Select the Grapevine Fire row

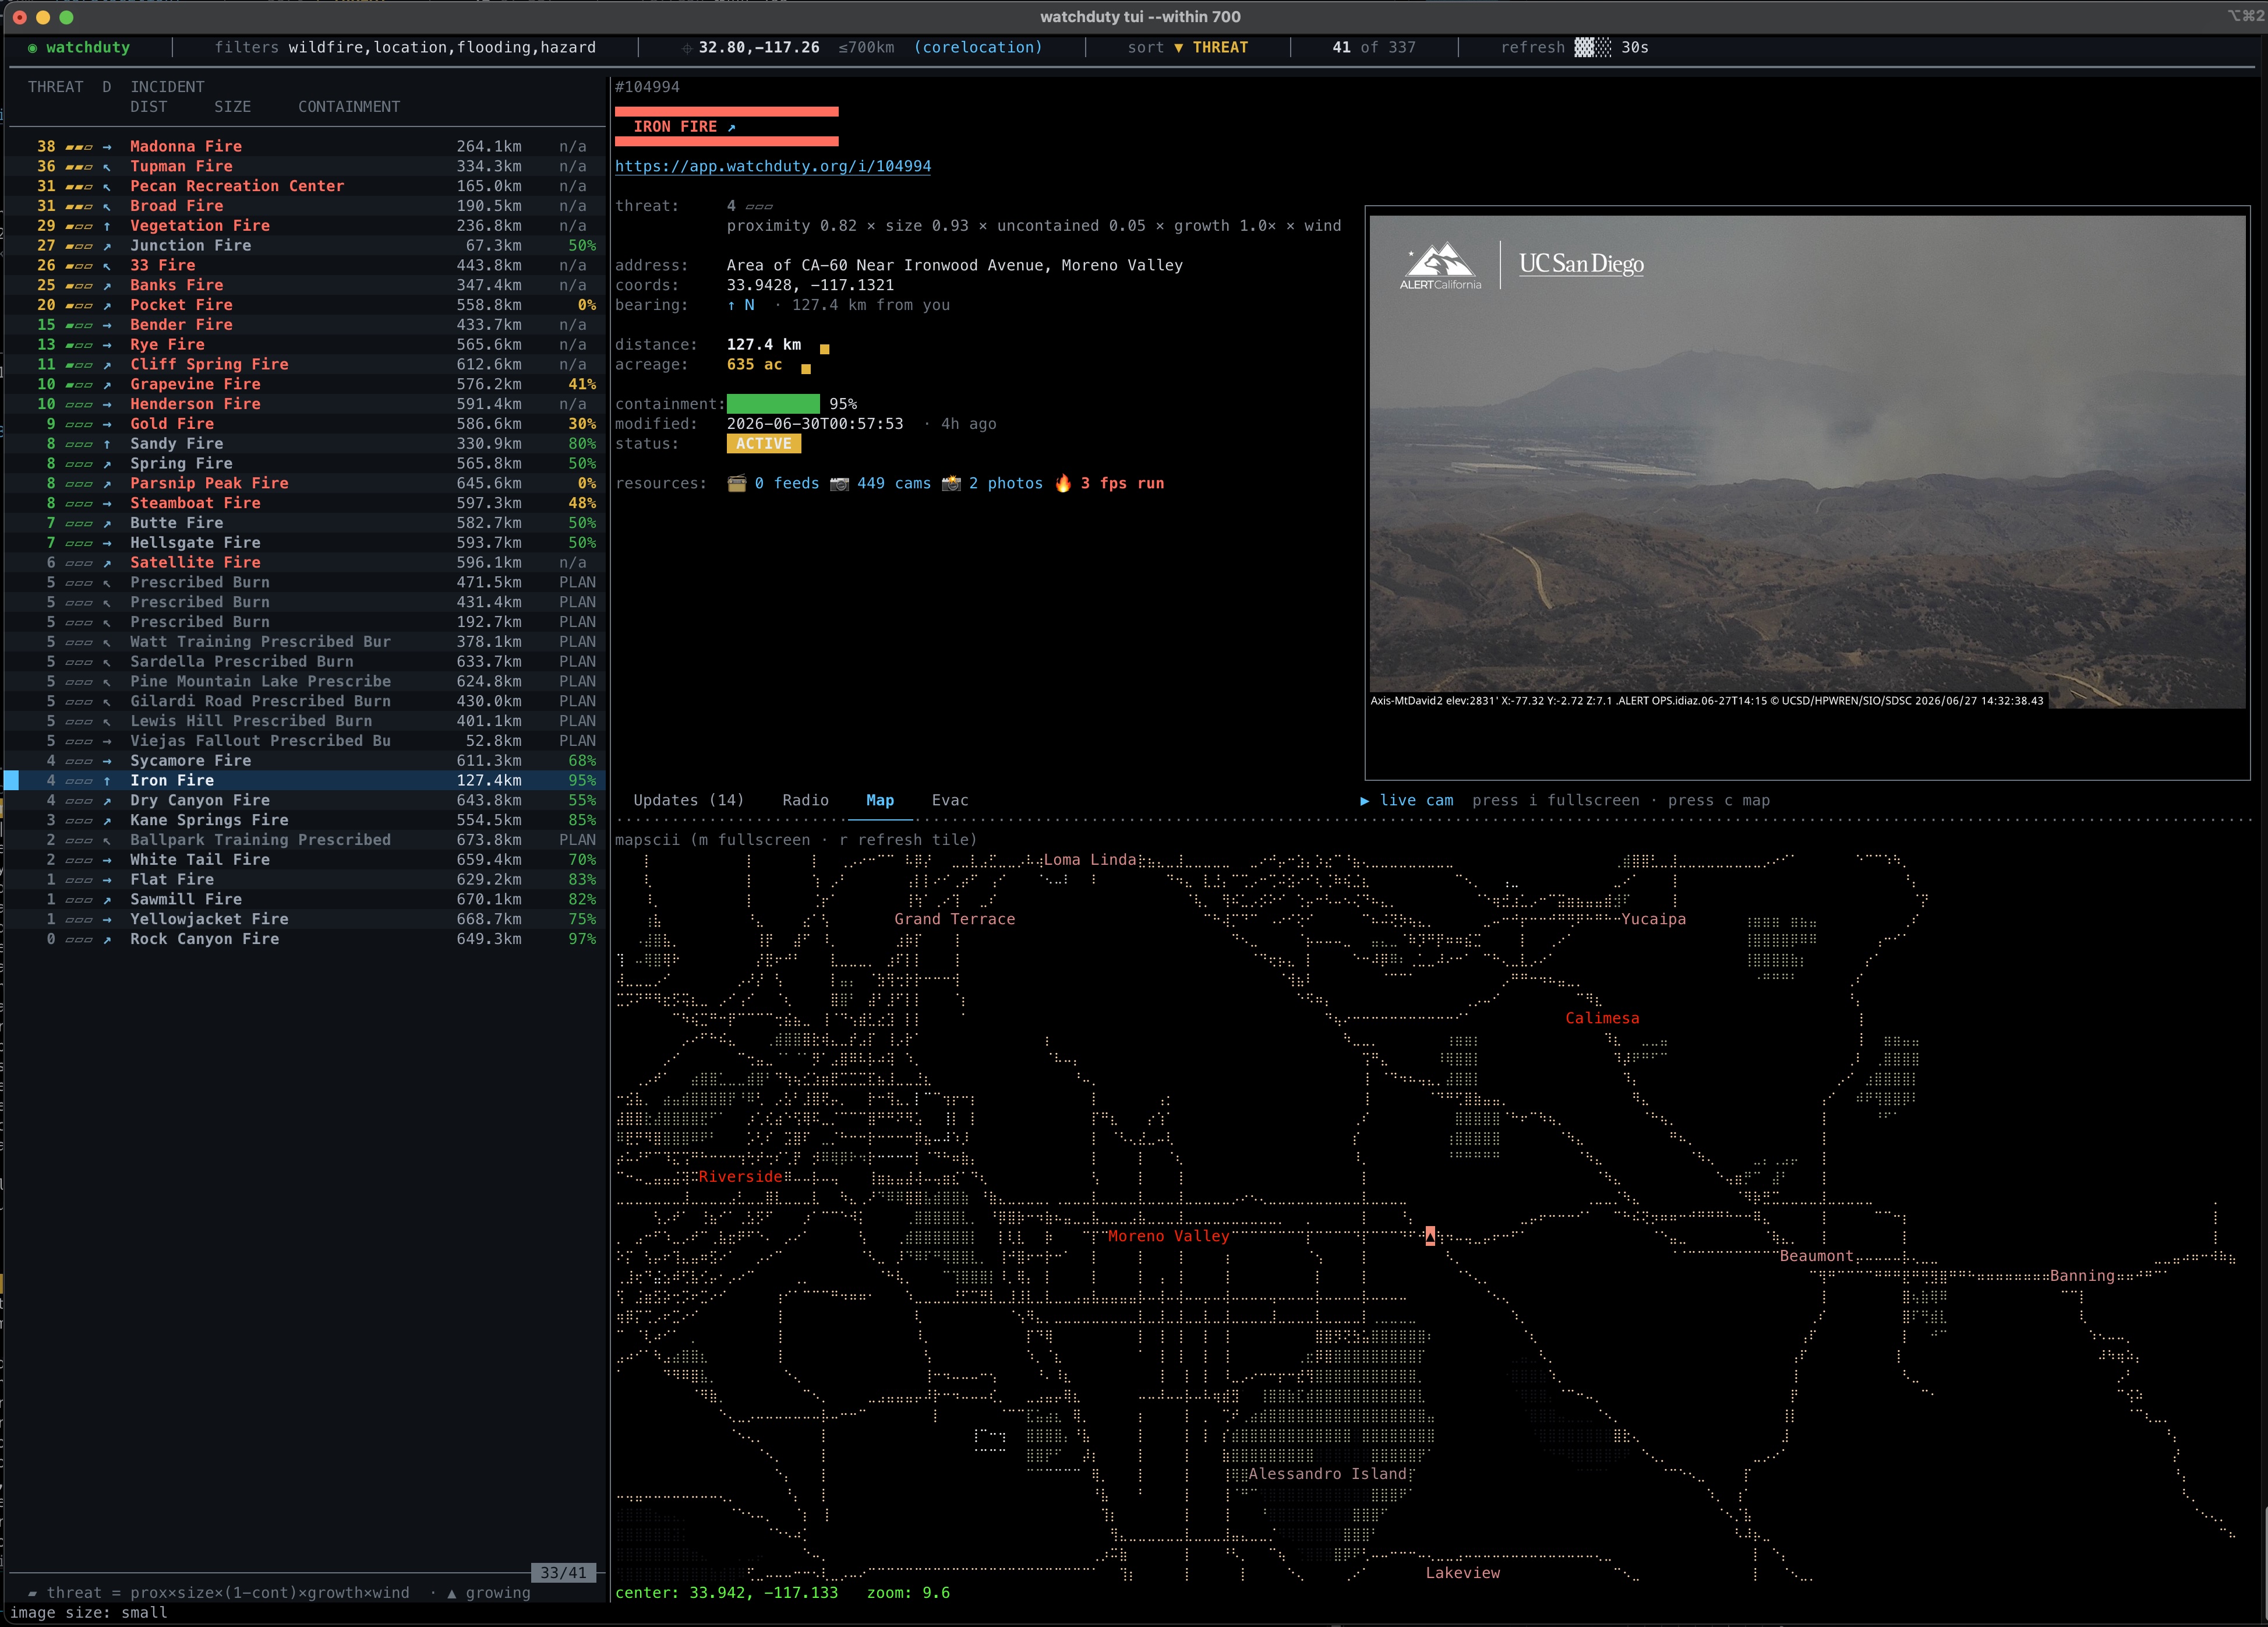coord(305,384)
